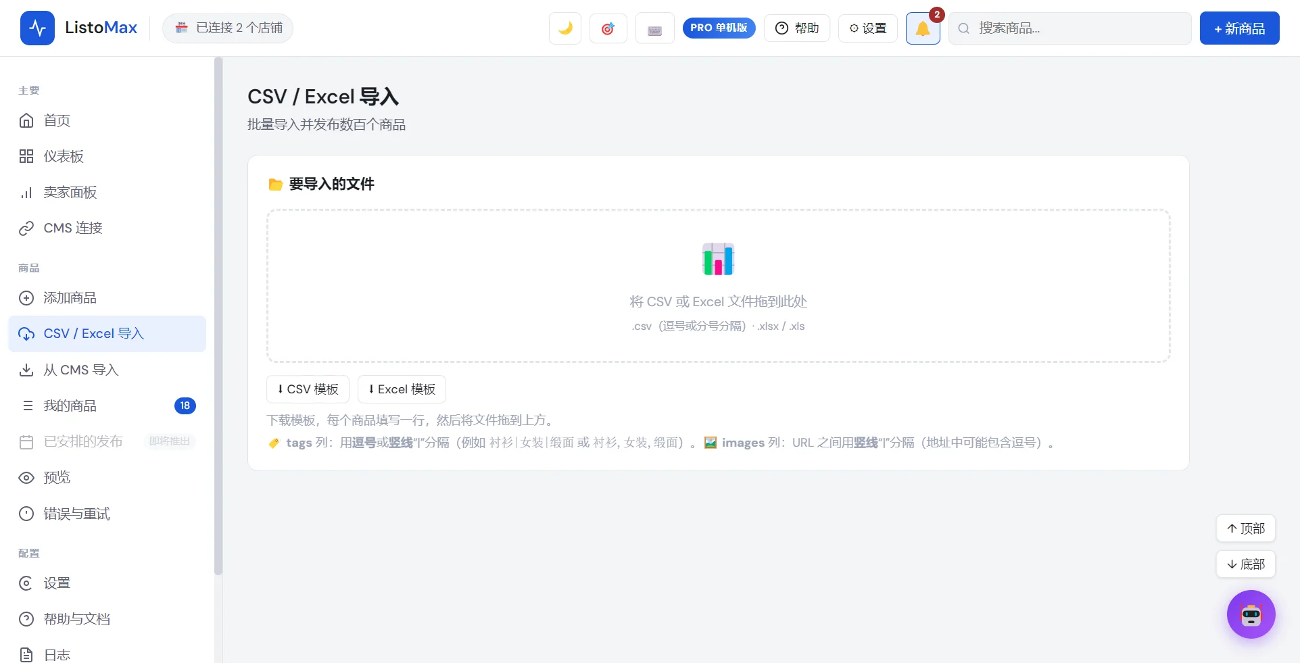Image resolution: width=1300 pixels, height=663 pixels.
Task: Click the 卖家面板 bar chart icon
Action: coord(26,193)
